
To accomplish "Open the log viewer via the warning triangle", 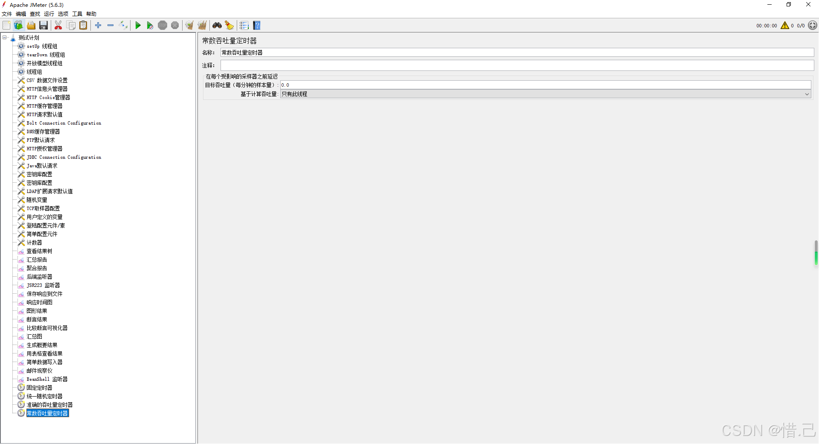I will [x=785, y=26].
